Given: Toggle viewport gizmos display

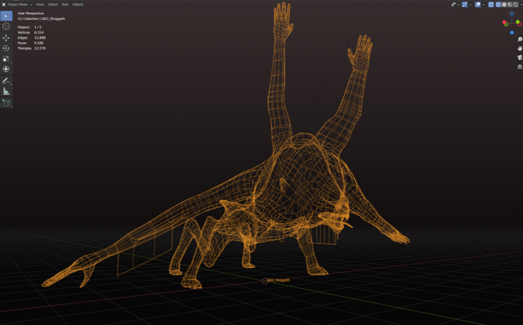Looking at the screenshot, I should (x=464, y=4).
